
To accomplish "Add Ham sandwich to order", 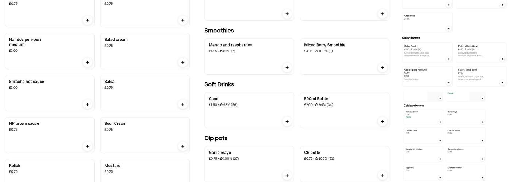I will [x=440, y=122].
